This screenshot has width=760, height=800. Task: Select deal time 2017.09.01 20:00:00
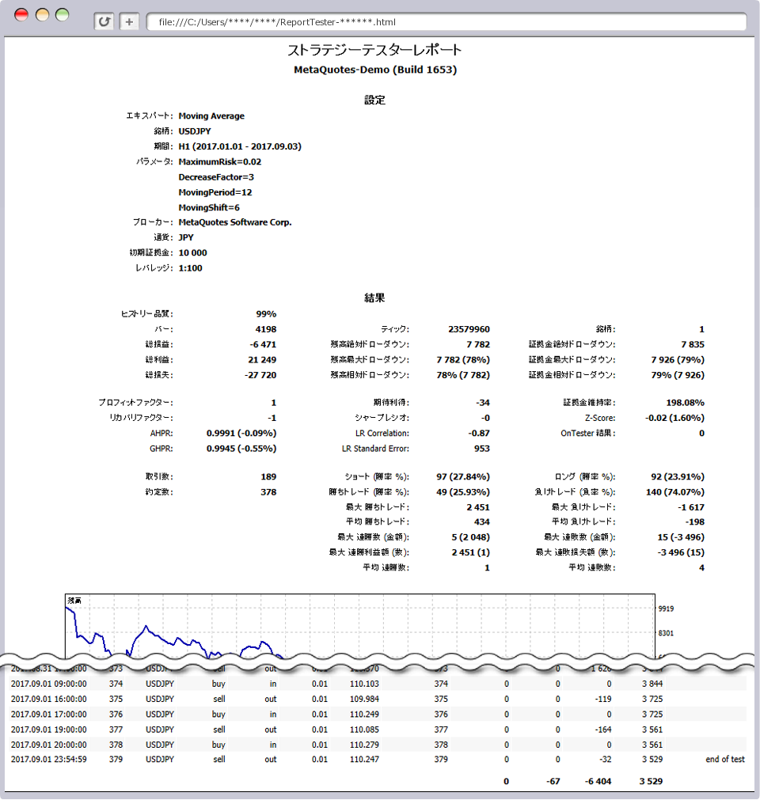pos(49,745)
